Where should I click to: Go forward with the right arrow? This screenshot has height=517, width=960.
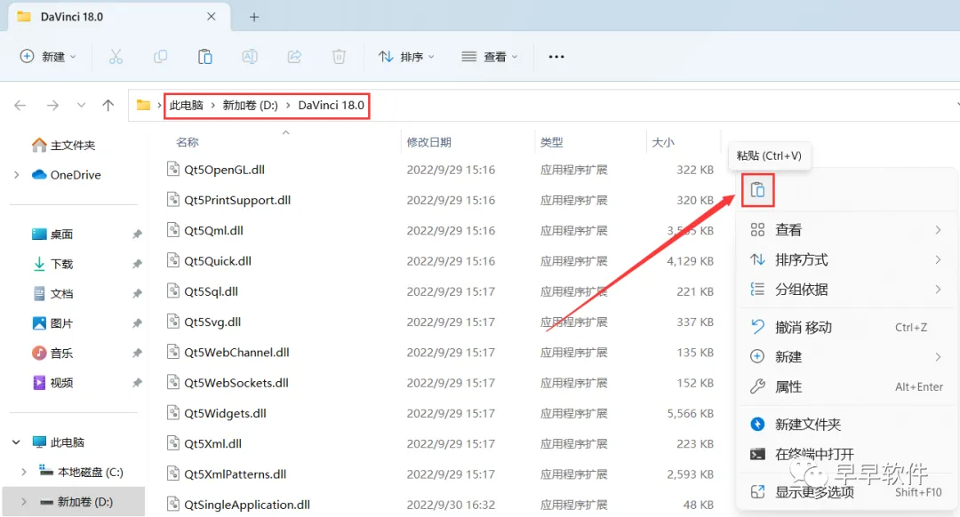pyautogui.click(x=52, y=105)
